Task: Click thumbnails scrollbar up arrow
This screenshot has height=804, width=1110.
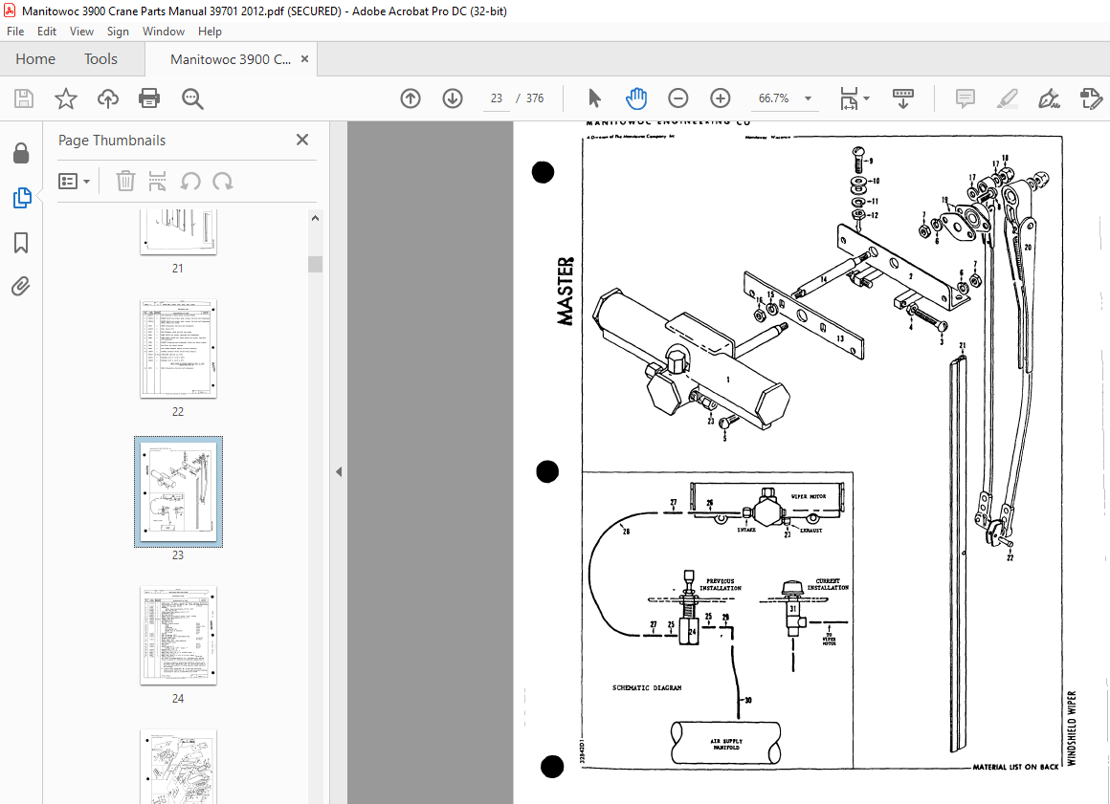Action: click(315, 218)
